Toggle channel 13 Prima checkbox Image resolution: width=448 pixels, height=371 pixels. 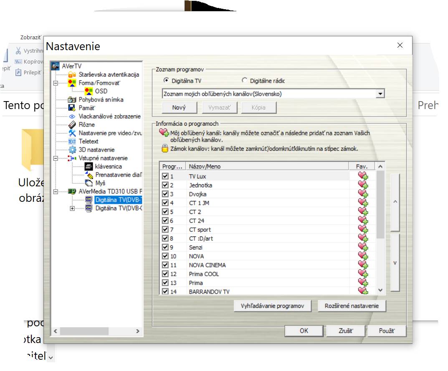coord(165,282)
